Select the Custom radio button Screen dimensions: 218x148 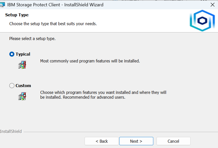pos(12,86)
